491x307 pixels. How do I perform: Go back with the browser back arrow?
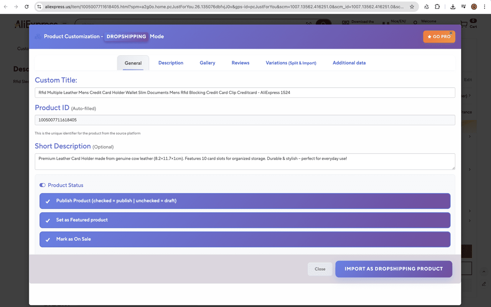click(5, 7)
